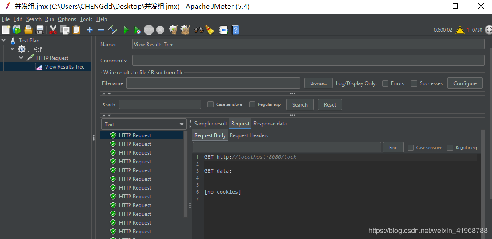Switch to the Request Headers tab
The width and height of the screenshot is (492, 239).
pyautogui.click(x=249, y=135)
